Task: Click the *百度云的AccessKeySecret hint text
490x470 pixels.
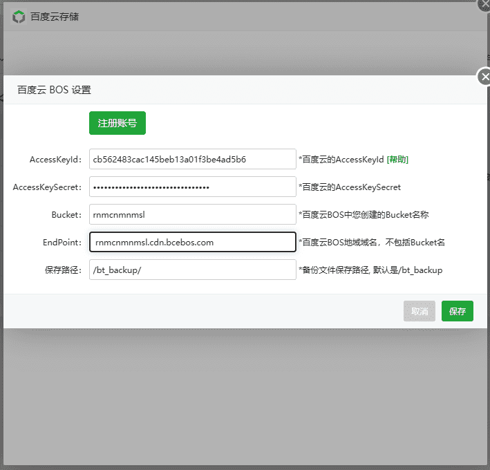Action: (x=350, y=187)
